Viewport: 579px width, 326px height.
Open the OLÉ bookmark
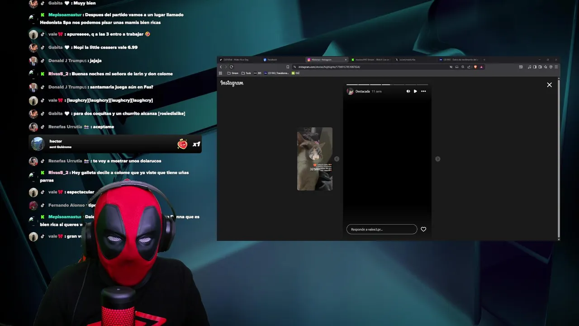296,73
